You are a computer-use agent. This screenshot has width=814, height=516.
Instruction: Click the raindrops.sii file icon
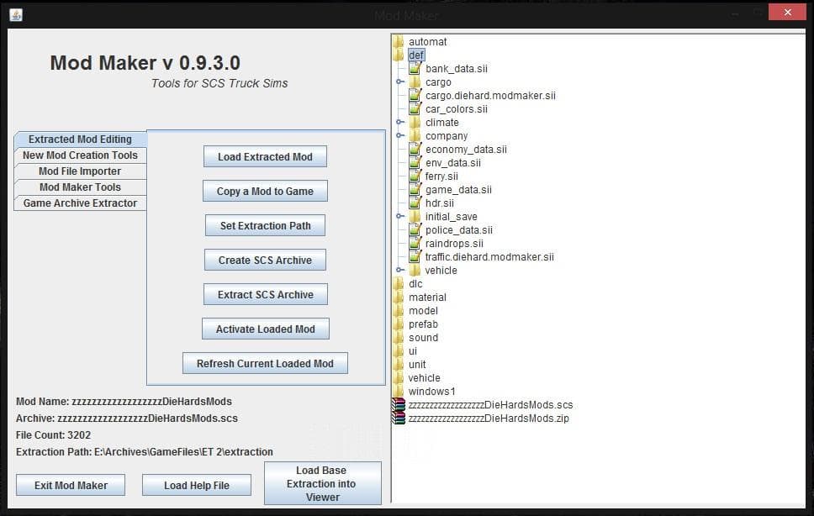click(415, 244)
